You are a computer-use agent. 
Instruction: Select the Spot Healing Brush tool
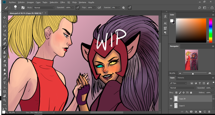[x=4, y=44]
